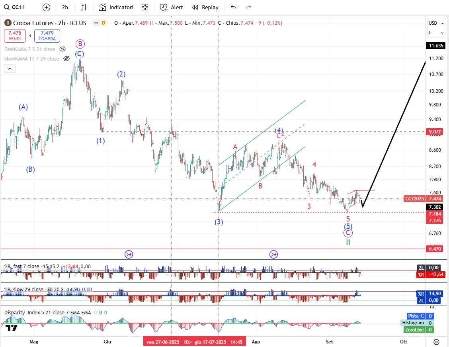Open chart settings gear icon
This screenshot has width=449, height=347.
[x=436, y=342]
